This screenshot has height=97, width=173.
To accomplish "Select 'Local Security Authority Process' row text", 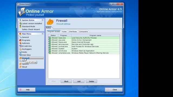I will point(84,38).
